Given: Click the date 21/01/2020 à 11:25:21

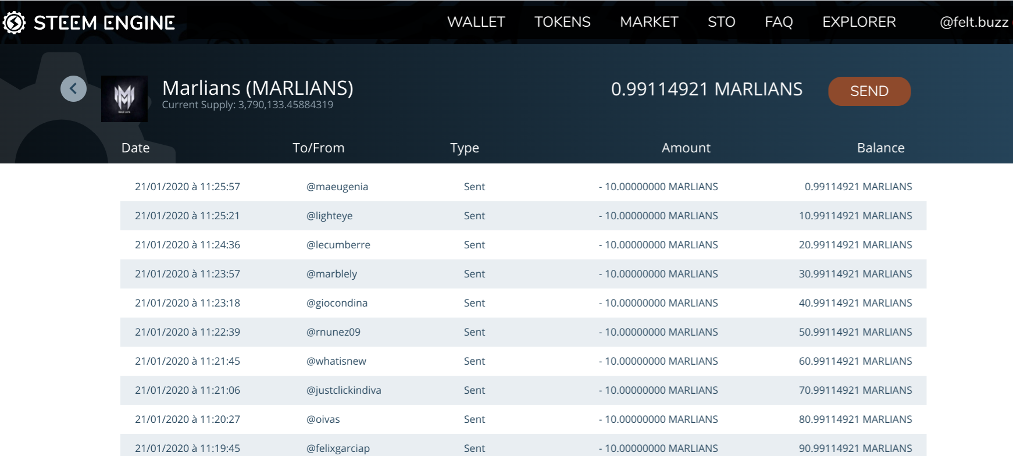Looking at the screenshot, I should pyautogui.click(x=188, y=216).
